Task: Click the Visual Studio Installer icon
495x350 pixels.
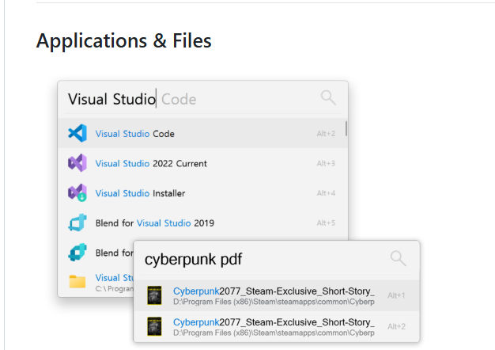Action: [x=77, y=193]
